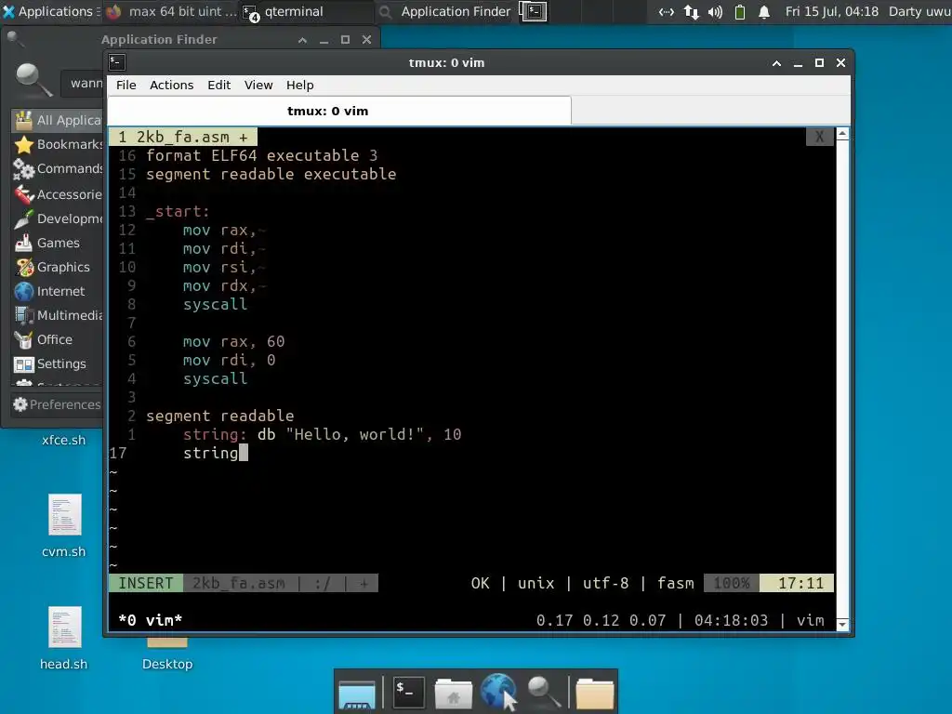Open the xfce.sh desktop file
Screen dimensions: 952x714
(64, 440)
